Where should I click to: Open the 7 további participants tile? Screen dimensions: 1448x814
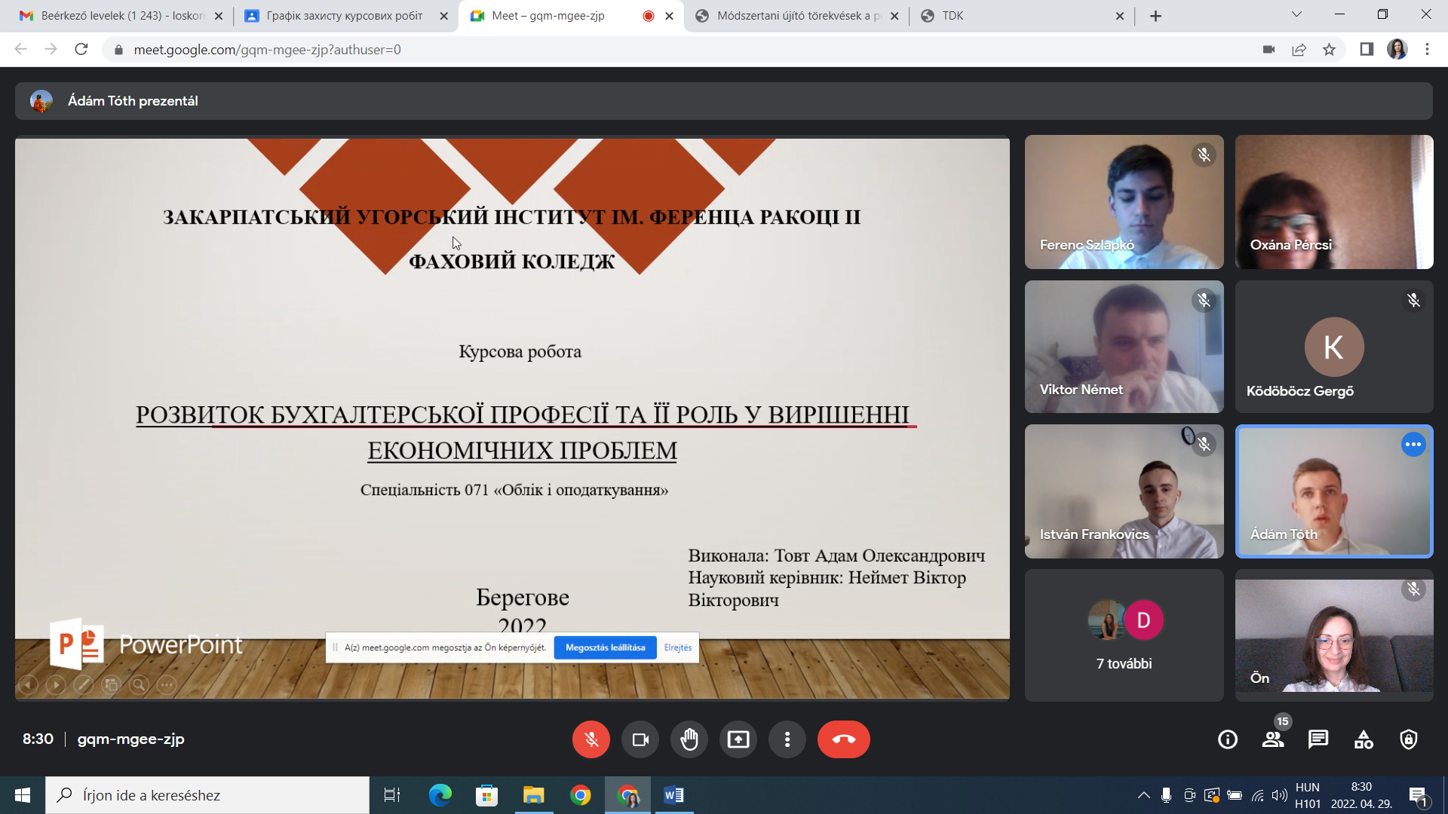[1124, 635]
